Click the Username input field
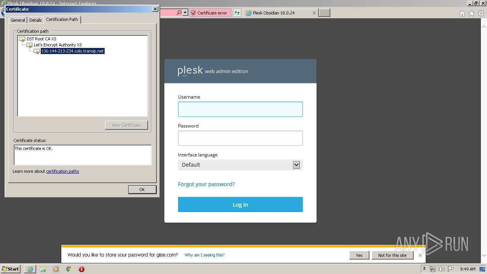487x274 pixels. click(x=240, y=109)
